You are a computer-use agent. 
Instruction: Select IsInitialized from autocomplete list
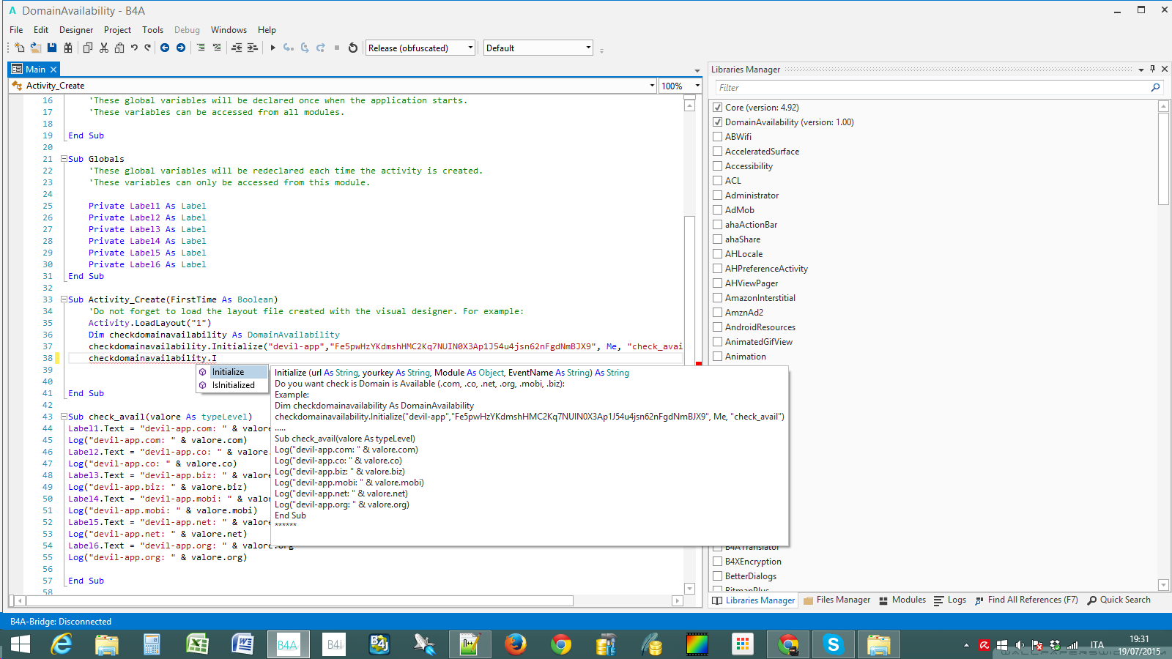click(x=233, y=385)
